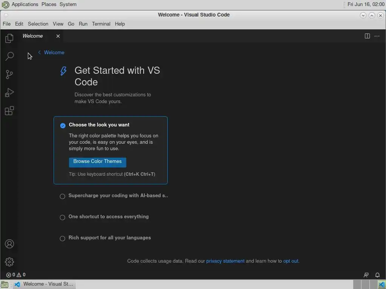The height and width of the screenshot is (289, 386).
Task: Open the Extensions view icon
Action: pyautogui.click(x=9, y=111)
